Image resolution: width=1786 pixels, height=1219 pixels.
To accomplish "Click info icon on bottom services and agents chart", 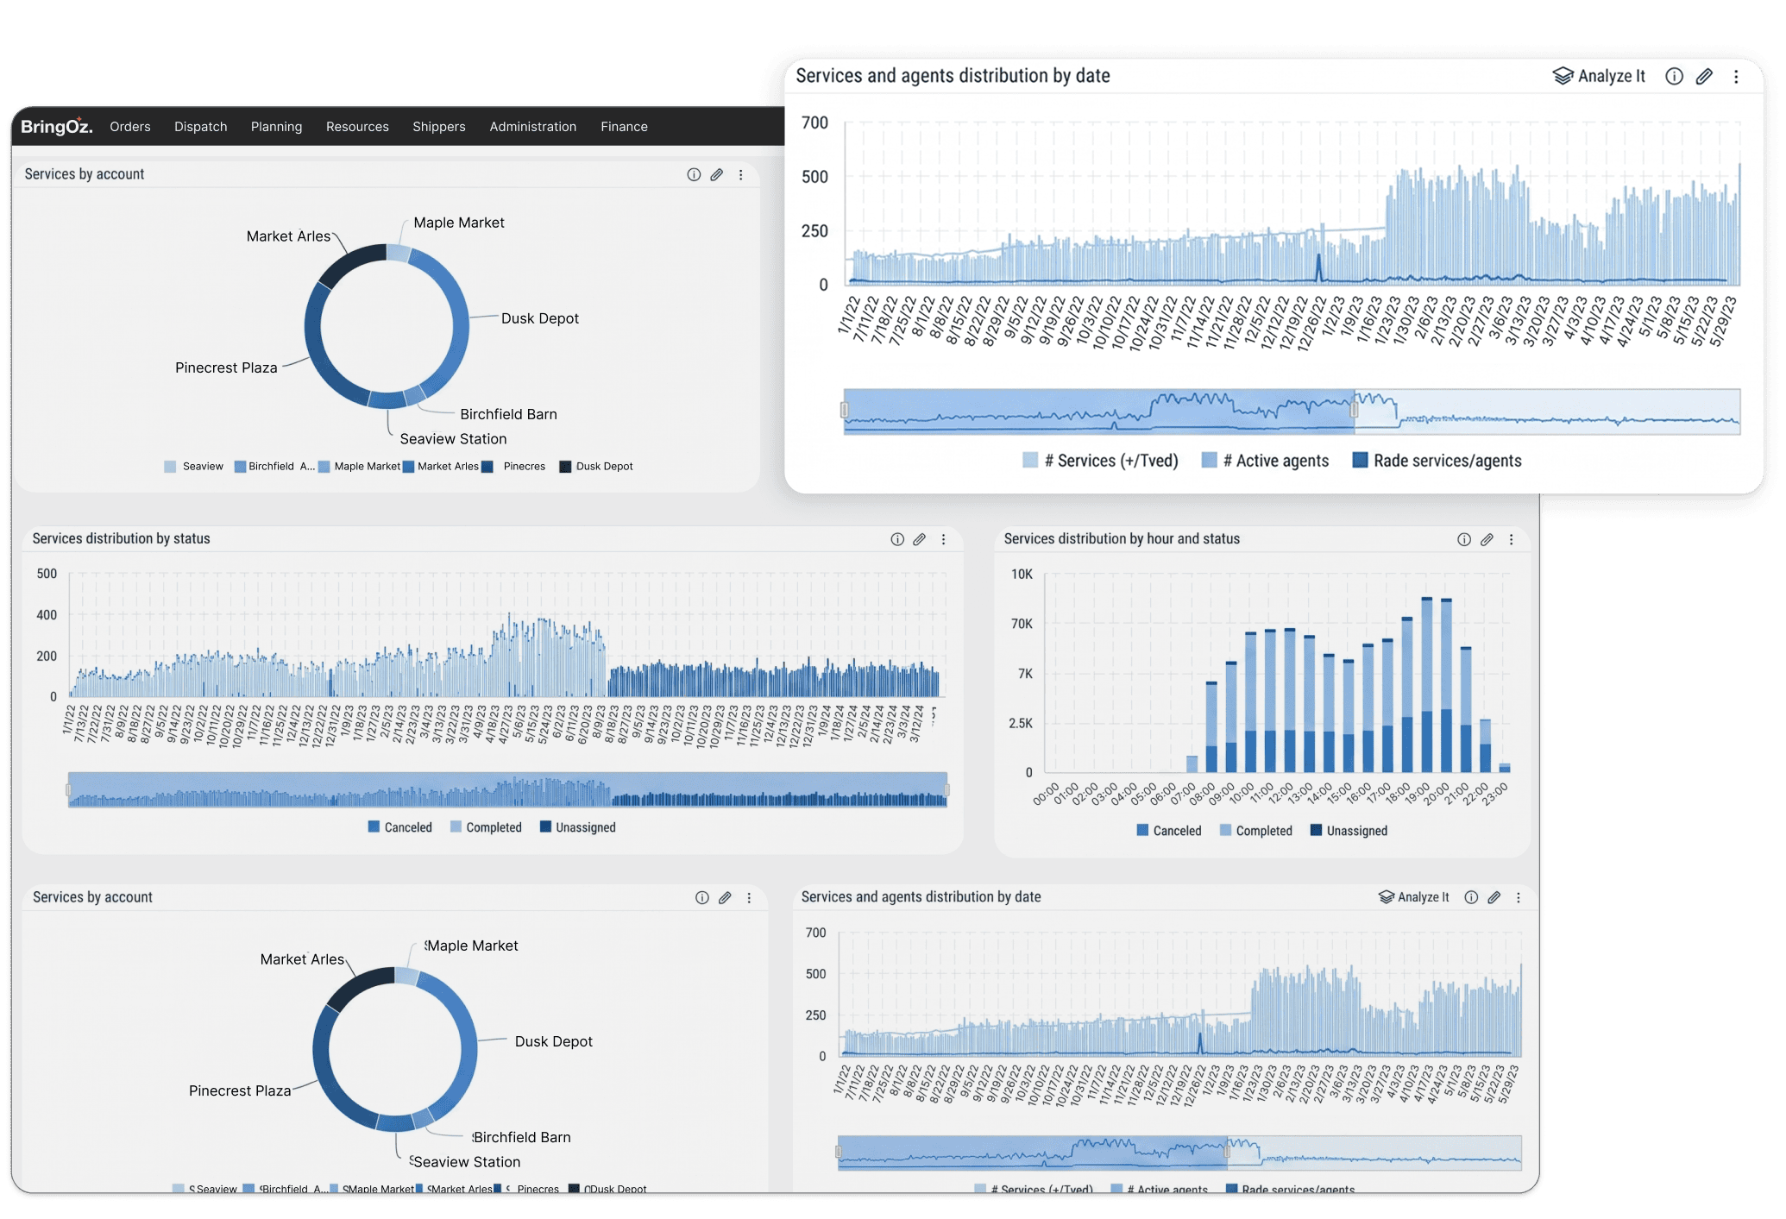I will (x=1472, y=897).
